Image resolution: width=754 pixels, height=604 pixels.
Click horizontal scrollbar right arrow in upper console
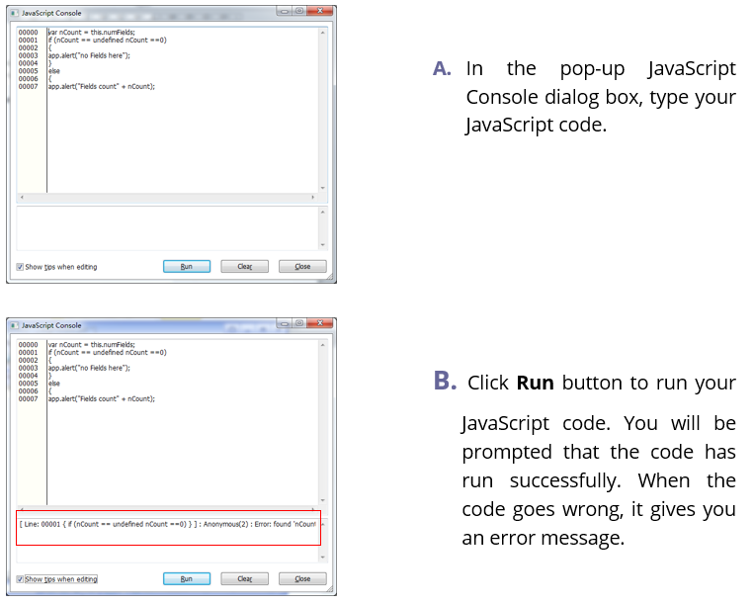pos(313,197)
